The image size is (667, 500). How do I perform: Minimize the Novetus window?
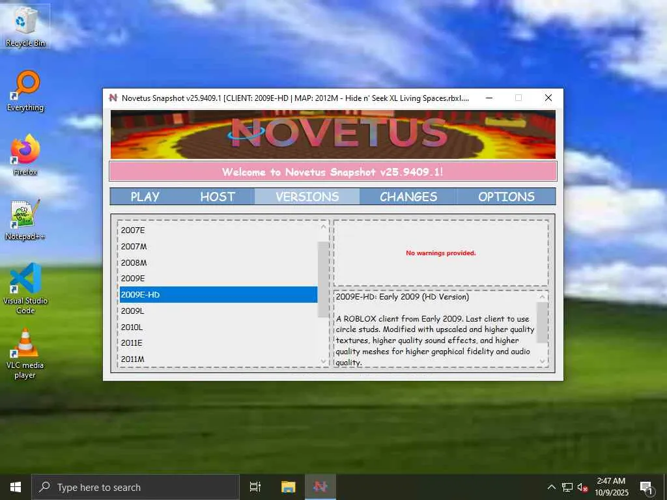(489, 98)
